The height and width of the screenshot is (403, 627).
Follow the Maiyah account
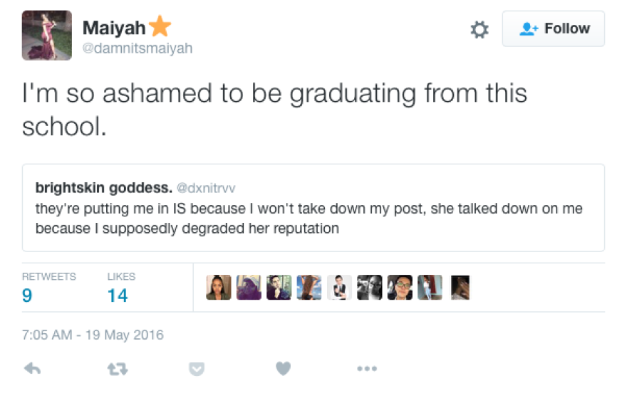point(554,29)
